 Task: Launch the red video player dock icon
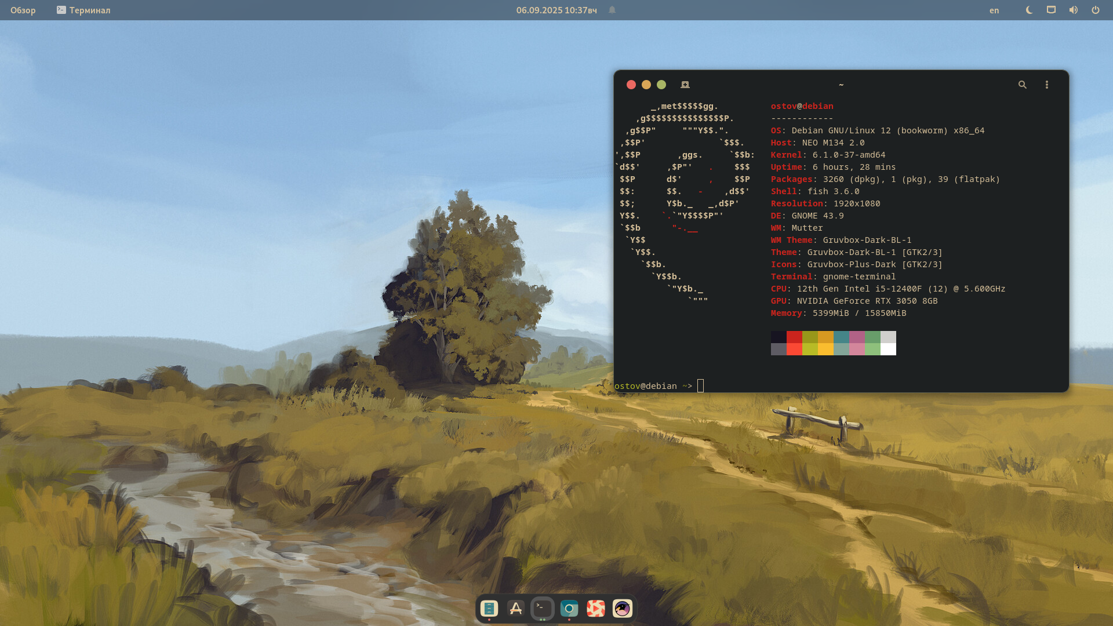(x=595, y=608)
